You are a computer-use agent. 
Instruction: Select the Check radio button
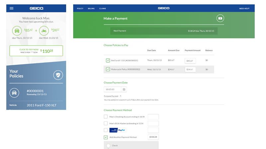pyautogui.click(x=108, y=145)
